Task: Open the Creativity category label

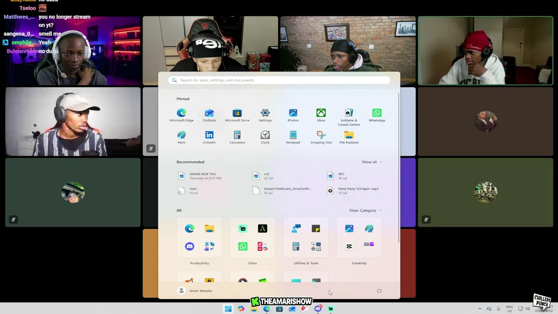Action: 359,263
